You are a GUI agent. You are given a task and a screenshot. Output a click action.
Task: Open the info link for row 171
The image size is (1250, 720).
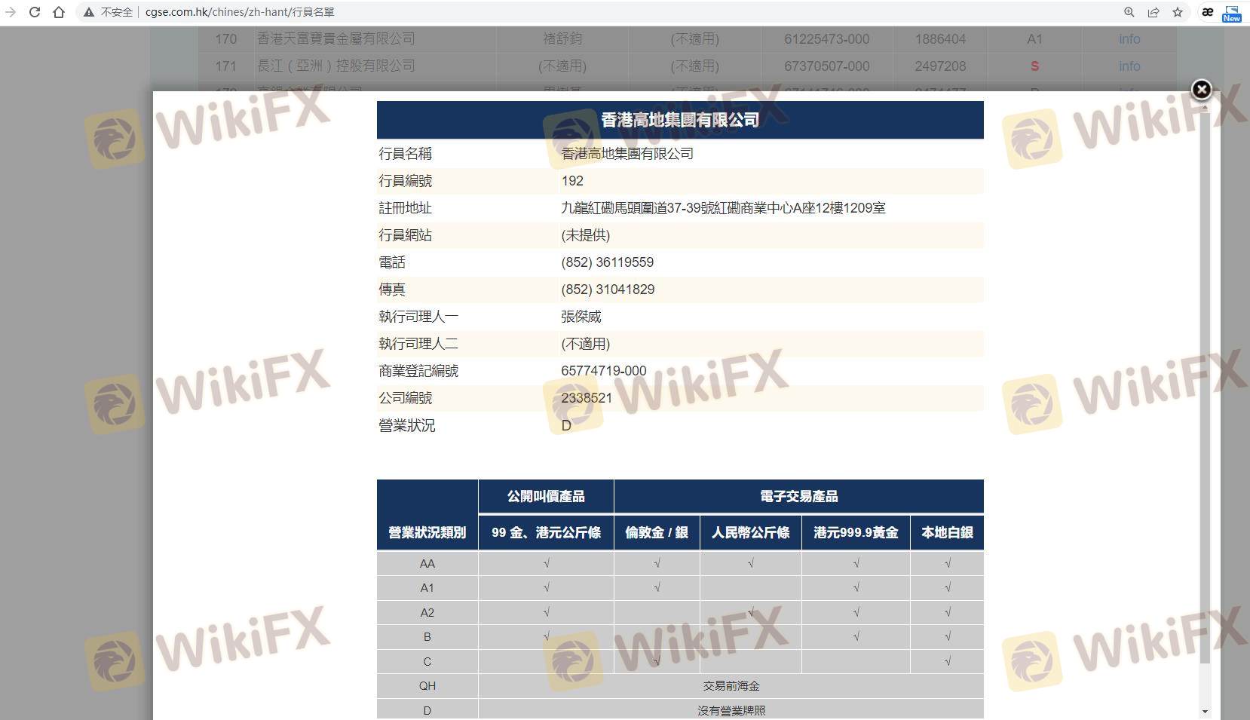click(1129, 66)
